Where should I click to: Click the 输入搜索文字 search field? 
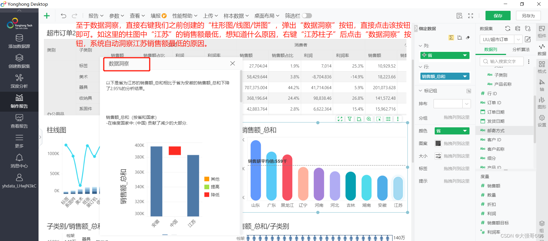502,61
